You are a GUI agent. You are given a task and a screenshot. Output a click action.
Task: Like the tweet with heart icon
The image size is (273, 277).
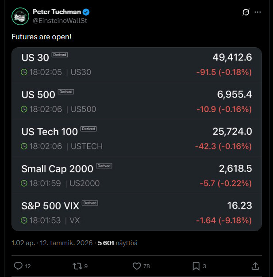click(x=137, y=266)
